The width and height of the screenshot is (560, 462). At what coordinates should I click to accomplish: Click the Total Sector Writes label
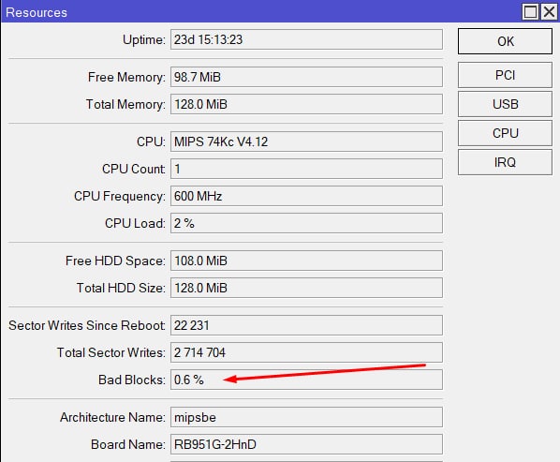point(111,352)
